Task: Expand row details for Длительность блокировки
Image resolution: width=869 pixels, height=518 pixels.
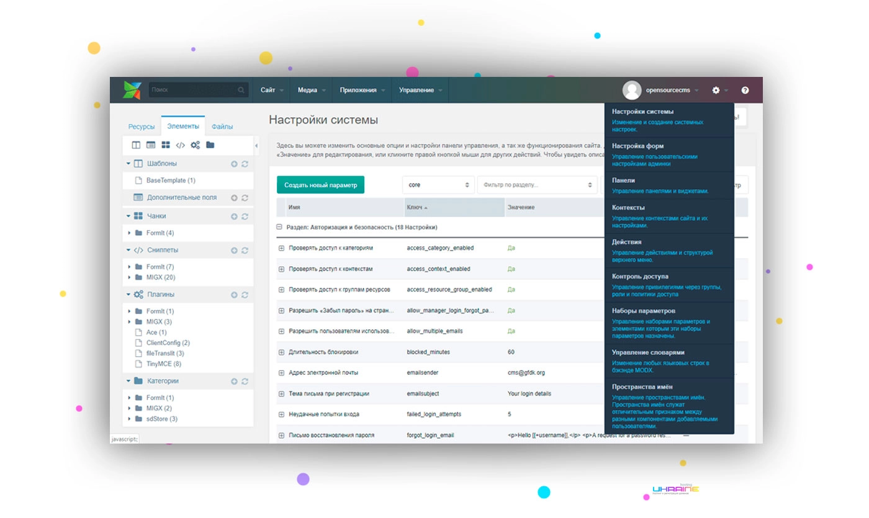Action: (x=281, y=352)
